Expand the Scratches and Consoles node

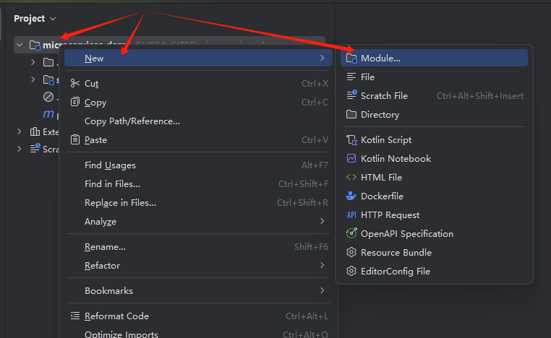tap(20, 149)
